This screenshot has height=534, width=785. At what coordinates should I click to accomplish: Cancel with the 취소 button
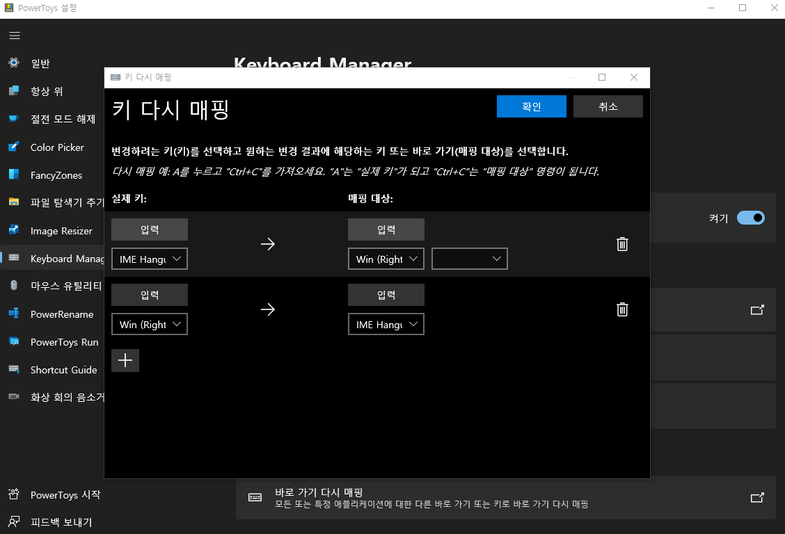(608, 106)
